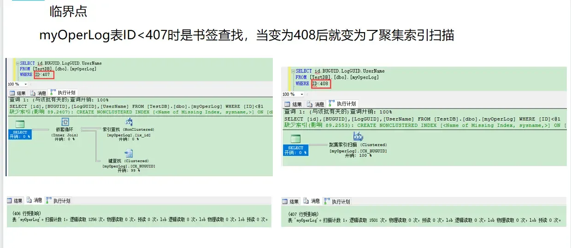Click the 逻辑读取 1501 次 statistics line
The height and width of the screenshot is (248, 571).
pos(424,220)
